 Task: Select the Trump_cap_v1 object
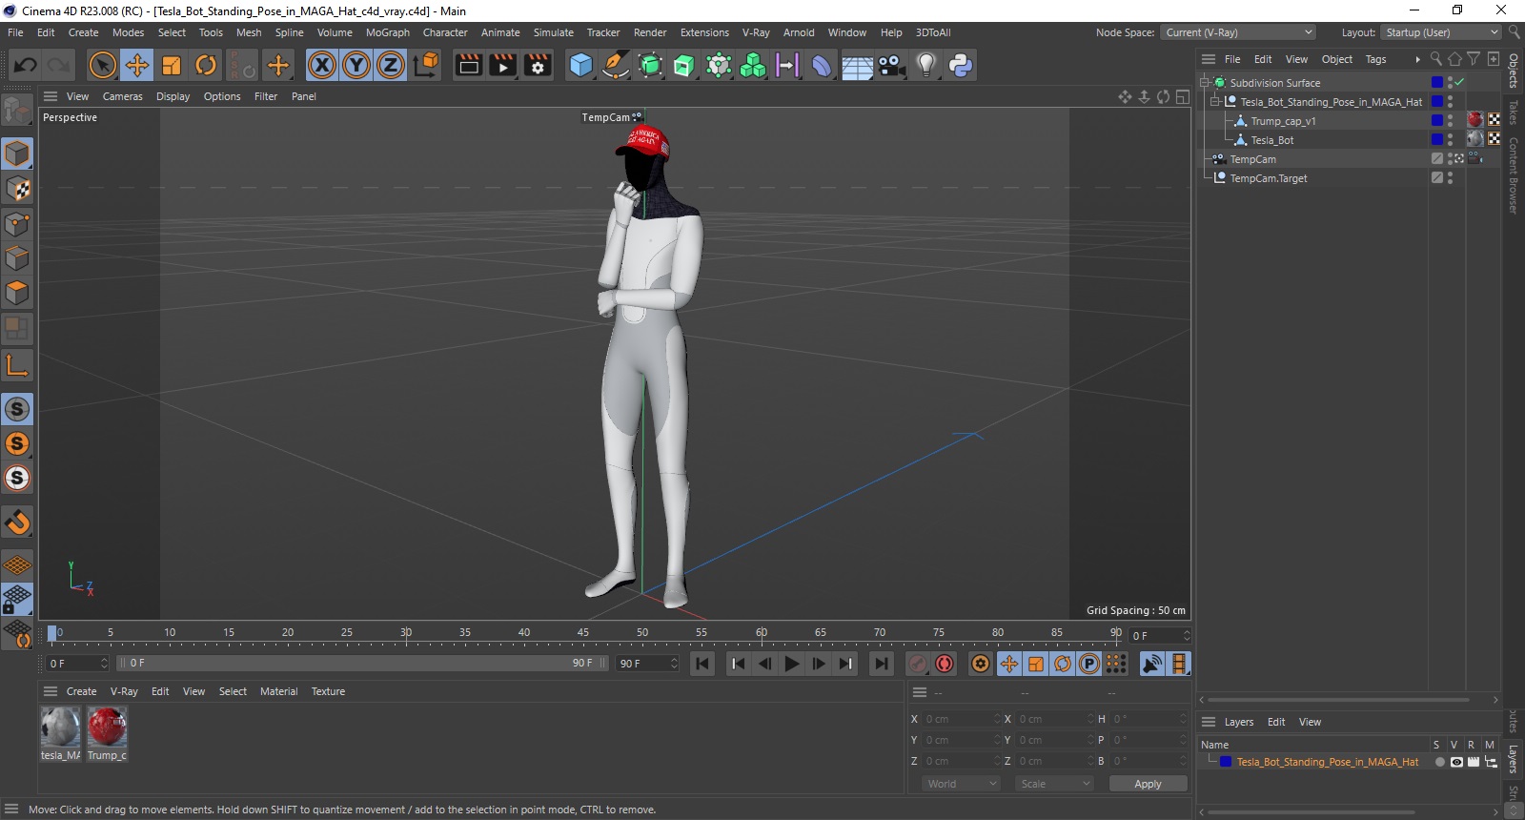click(x=1283, y=121)
